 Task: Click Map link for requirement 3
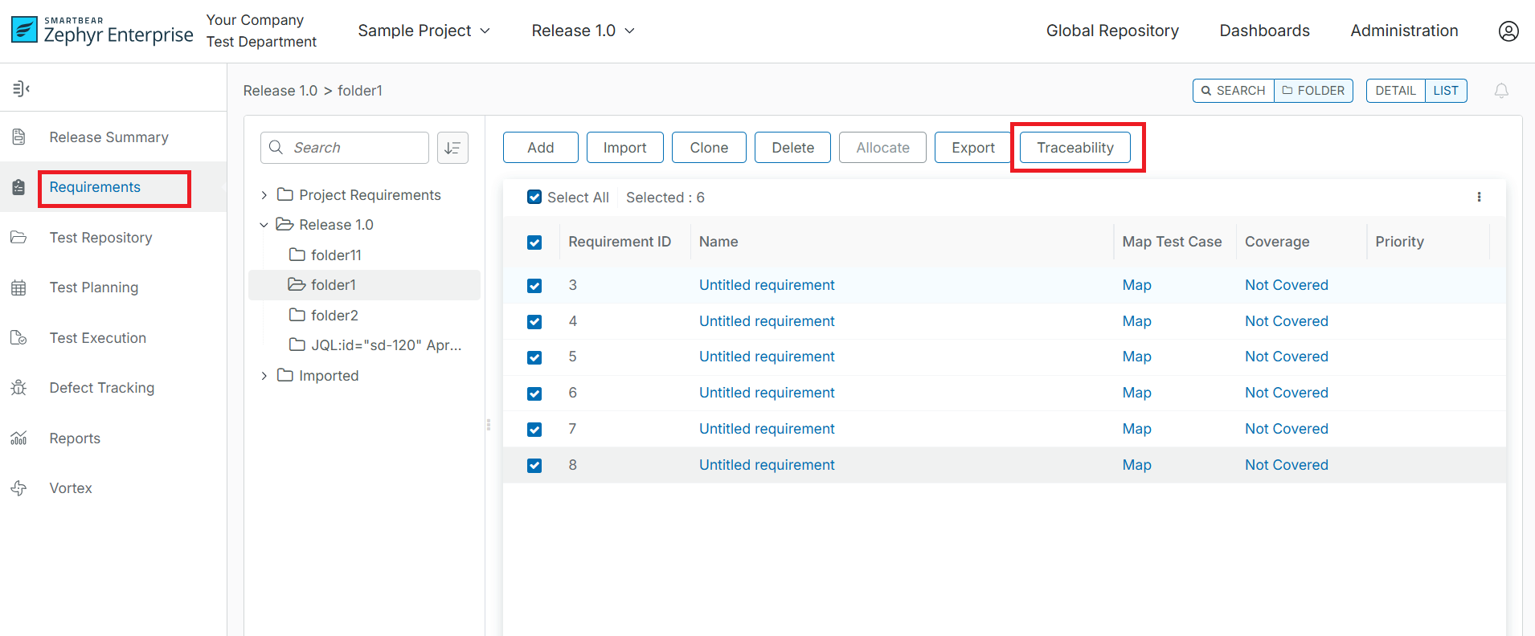point(1136,285)
